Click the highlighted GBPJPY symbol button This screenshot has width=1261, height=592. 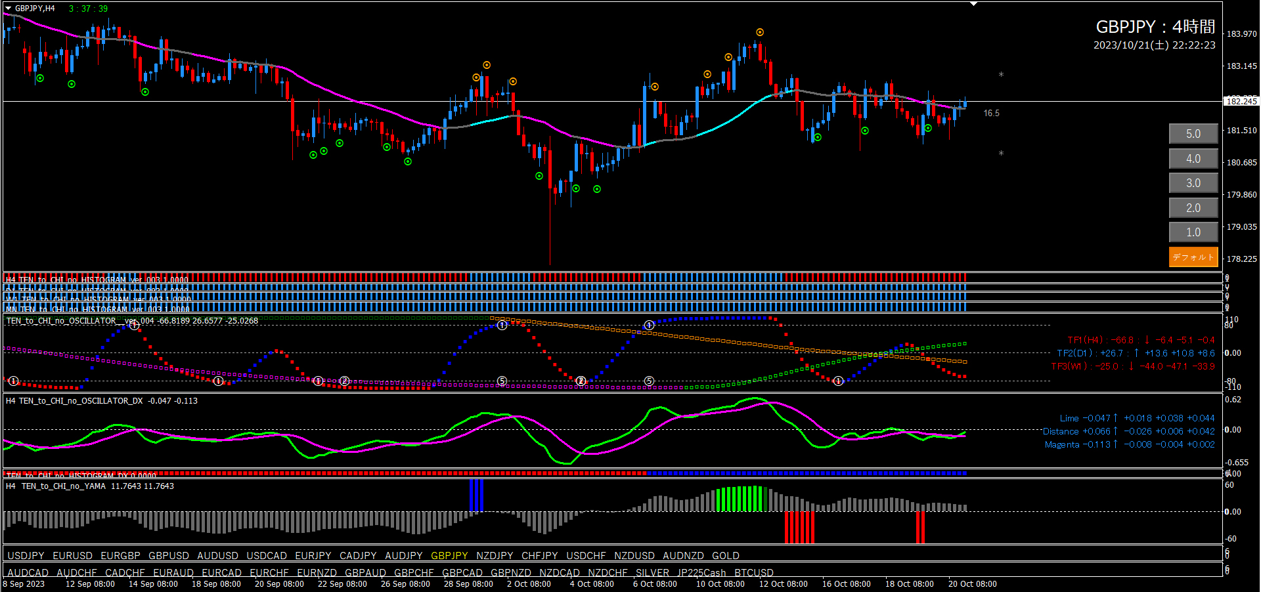tap(450, 556)
